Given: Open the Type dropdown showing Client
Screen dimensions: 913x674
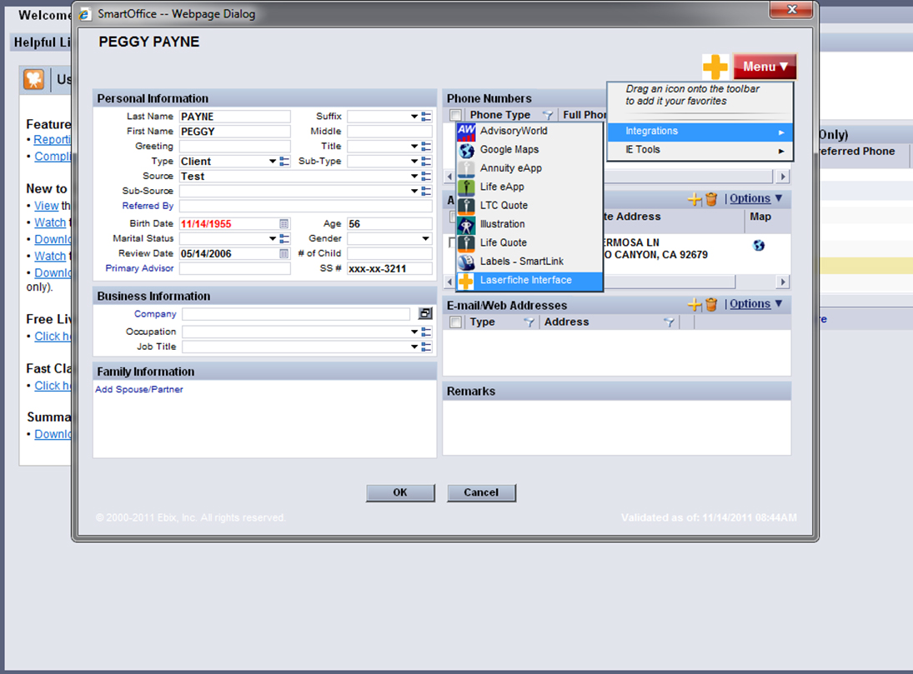Looking at the screenshot, I should tap(273, 162).
